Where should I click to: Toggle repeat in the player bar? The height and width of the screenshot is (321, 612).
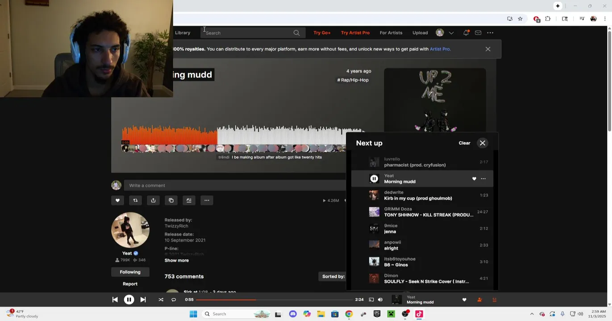click(174, 300)
